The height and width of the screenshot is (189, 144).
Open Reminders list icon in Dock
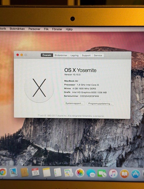pyautogui.click(x=58, y=172)
